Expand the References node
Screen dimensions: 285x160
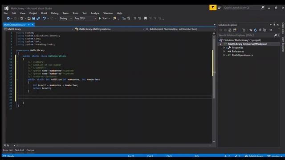pos(224,52)
